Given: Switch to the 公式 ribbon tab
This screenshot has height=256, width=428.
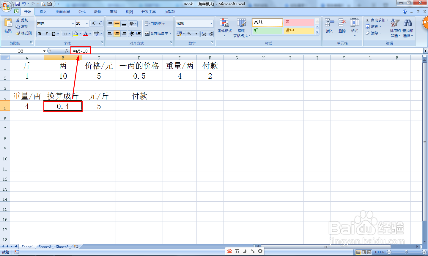Looking at the screenshot, I should click(x=82, y=12).
